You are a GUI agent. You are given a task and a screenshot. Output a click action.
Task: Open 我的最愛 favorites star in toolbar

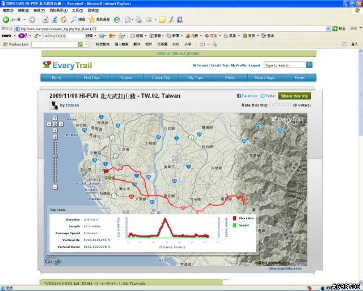coord(99,20)
